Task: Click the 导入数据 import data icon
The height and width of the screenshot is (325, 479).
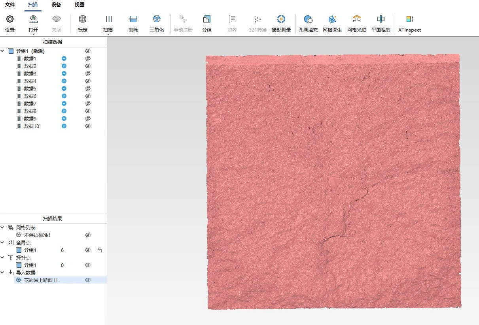Action: (11, 272)
